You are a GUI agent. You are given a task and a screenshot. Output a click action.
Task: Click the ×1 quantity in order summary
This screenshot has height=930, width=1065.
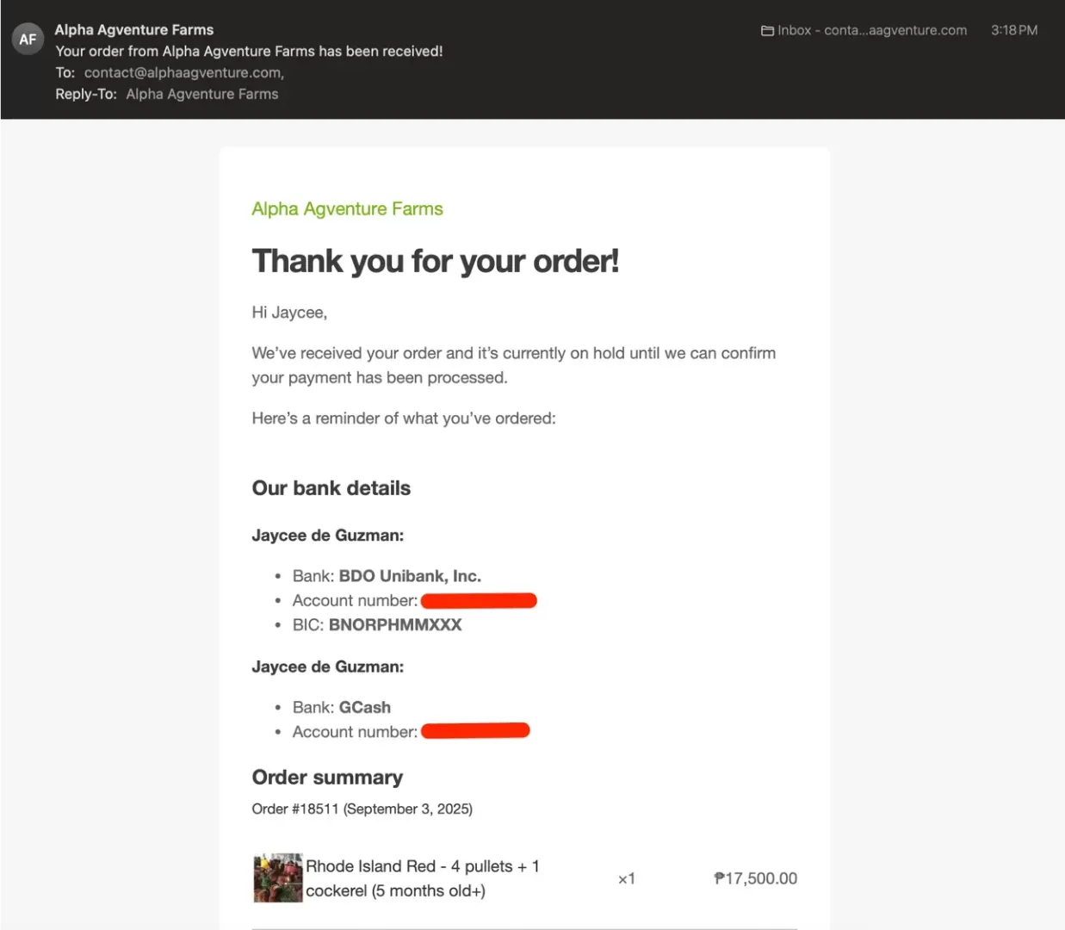pyautogui.click(x=626, y=879)
